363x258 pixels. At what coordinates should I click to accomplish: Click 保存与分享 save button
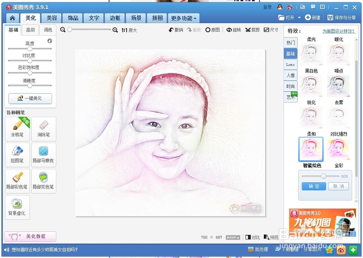(342, 17)
